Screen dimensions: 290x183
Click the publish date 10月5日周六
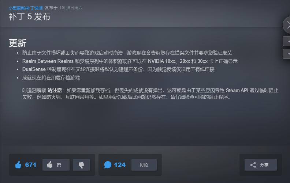pyautogui.click(x=71, y=8)
